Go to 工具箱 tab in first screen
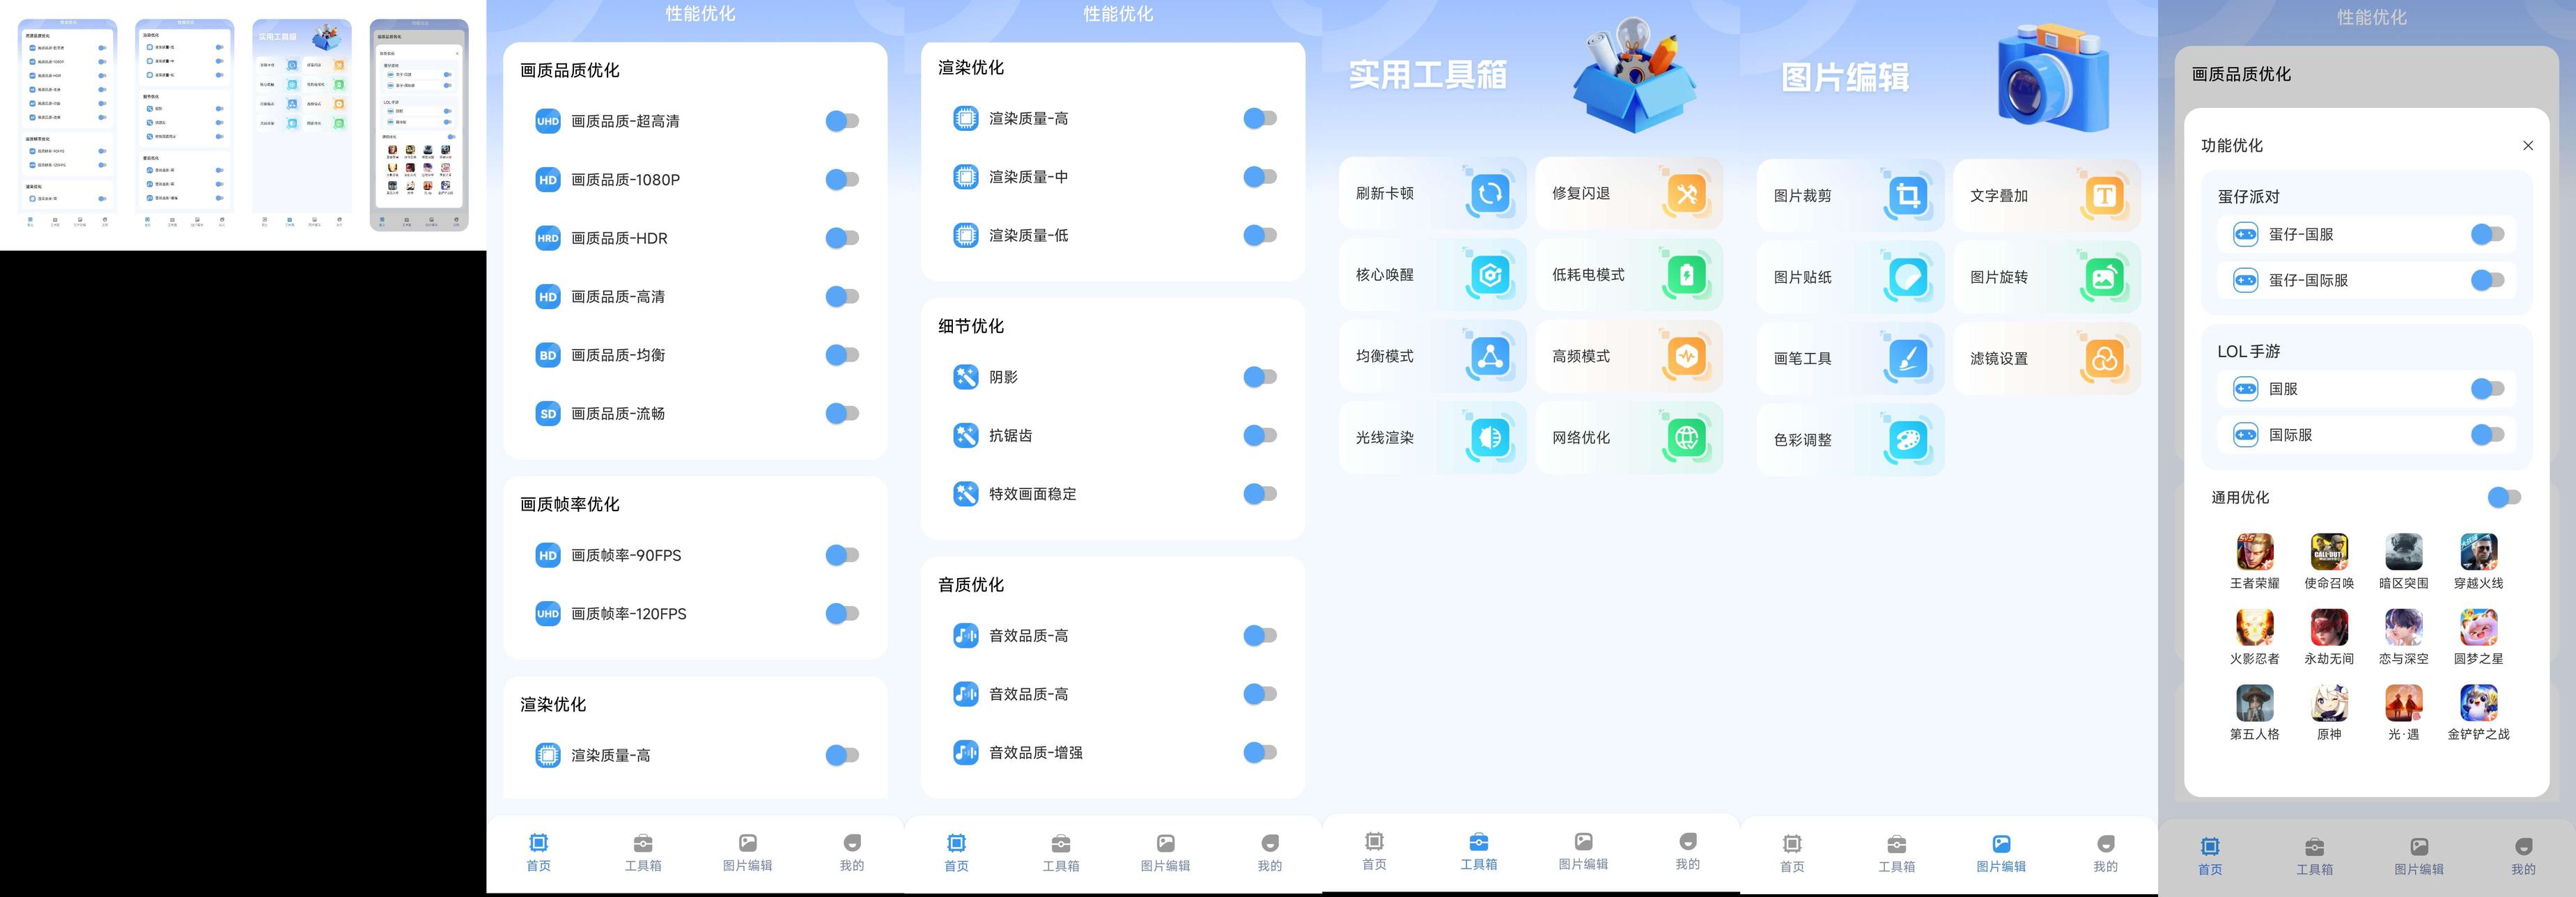 (643, 852)
